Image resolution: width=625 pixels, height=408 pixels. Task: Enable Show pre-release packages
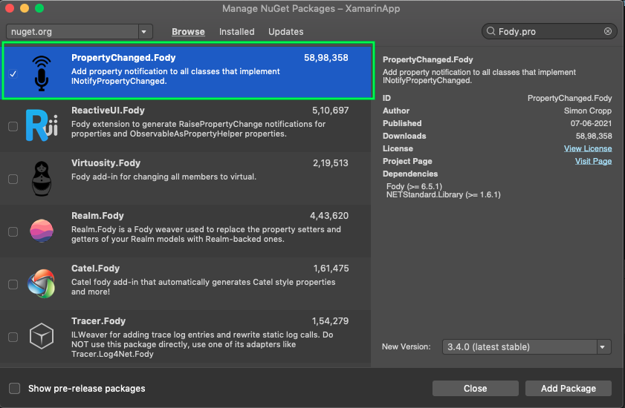tap(15, 388)
